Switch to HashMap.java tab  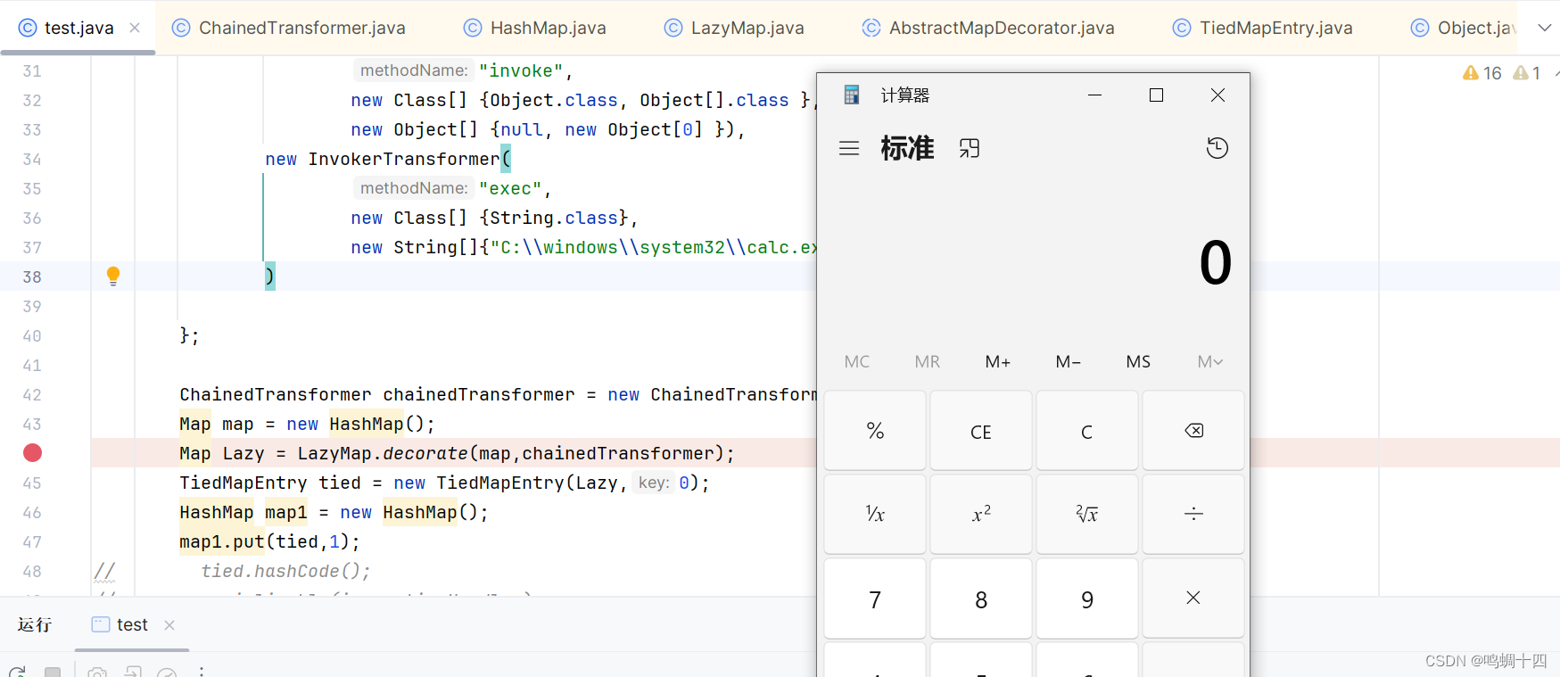pyautogui.click(x=535, y=28)
